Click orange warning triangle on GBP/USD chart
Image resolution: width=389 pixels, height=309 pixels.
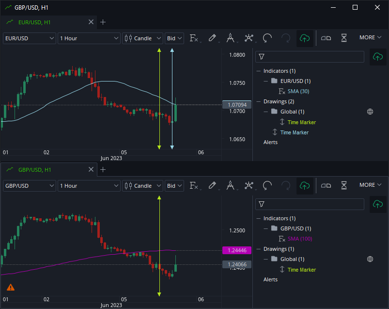click(x=11, y=288)
